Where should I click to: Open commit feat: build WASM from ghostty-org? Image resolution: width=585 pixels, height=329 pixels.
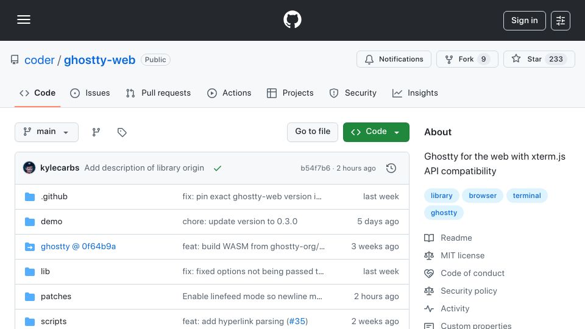[253, 247]
